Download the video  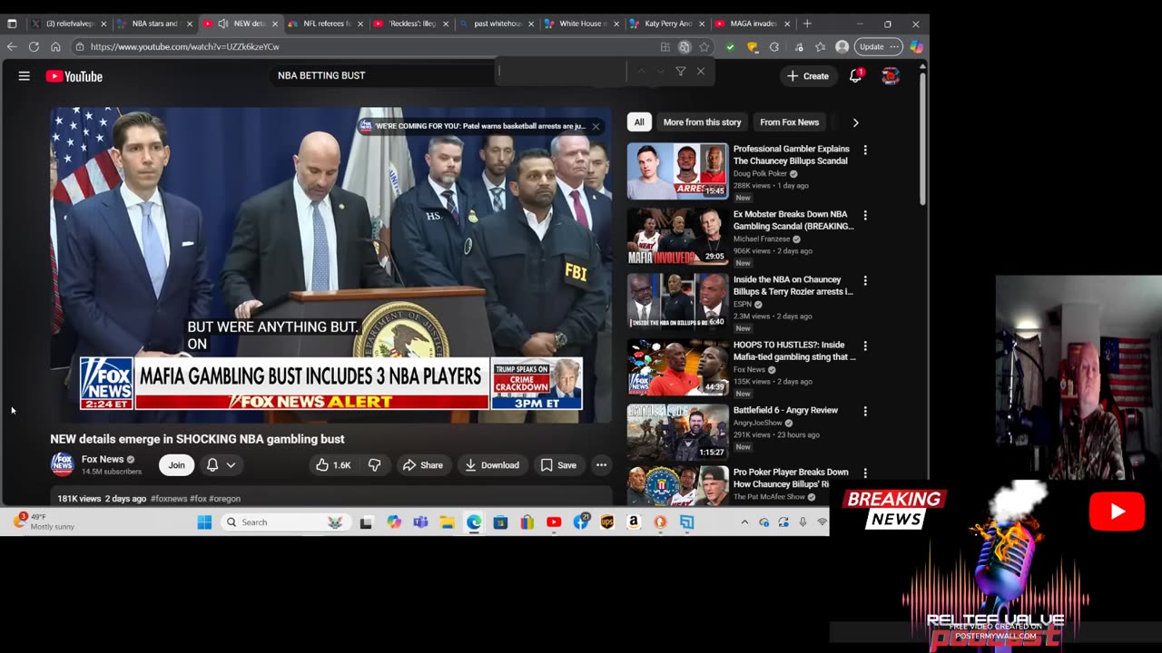point(492,465)
